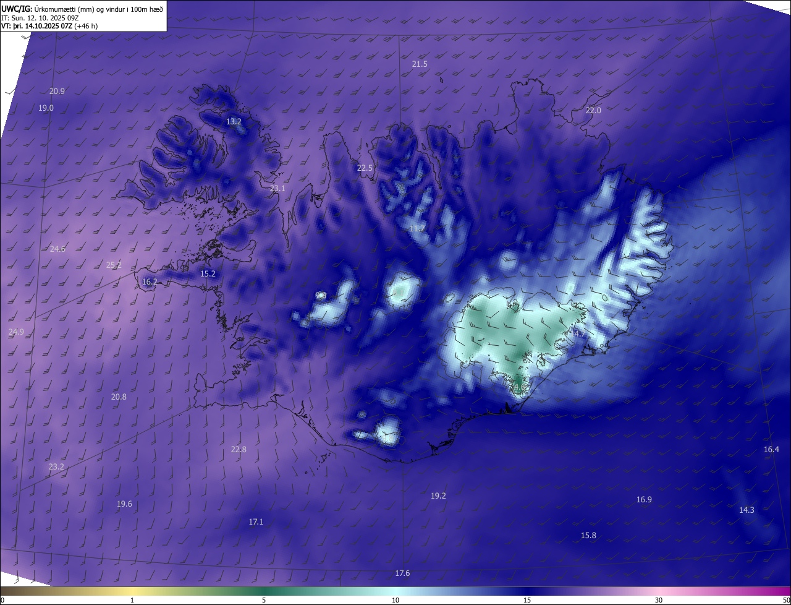This screenshot has height=605, width=791.
Task: Click the value 17.1 on the map
Action: click(x=256, y=522)
